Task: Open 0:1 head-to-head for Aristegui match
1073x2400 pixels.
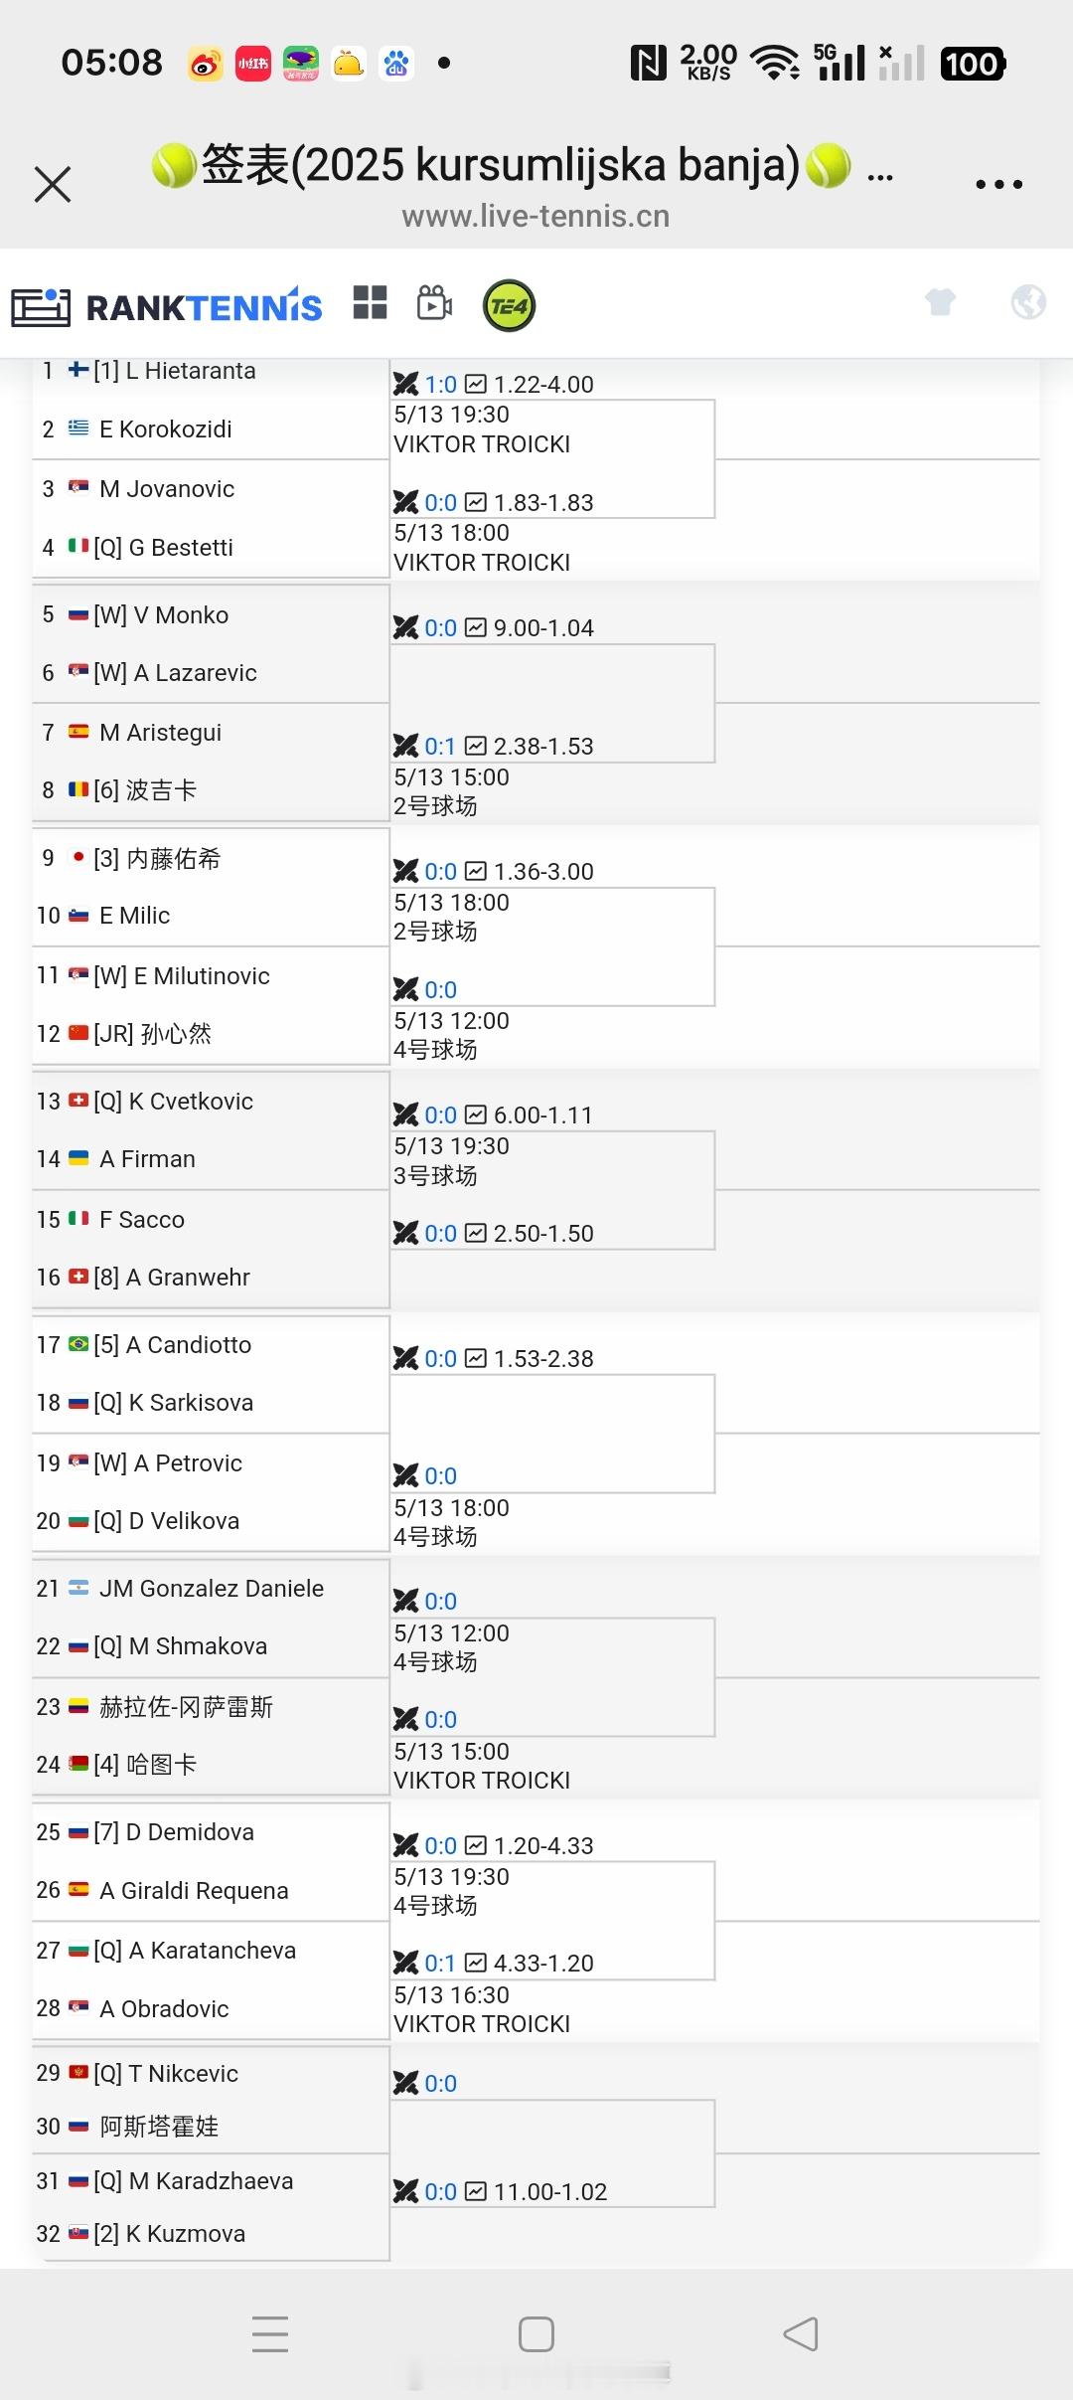Action: coord(440,746)
